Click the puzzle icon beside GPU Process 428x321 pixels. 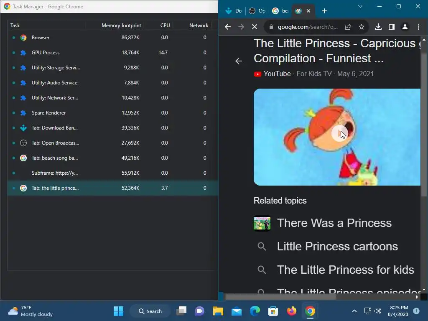click(x=23, y=53)
